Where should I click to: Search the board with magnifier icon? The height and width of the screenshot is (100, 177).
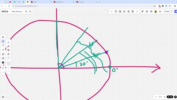click(x=30, y=11)
